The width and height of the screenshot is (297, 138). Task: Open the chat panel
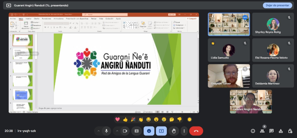[271, 131]
